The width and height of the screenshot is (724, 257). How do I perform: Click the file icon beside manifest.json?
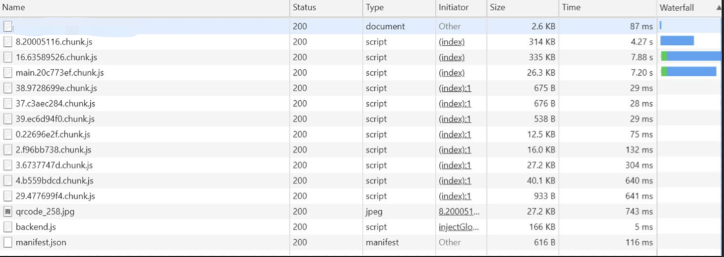[8, 242]
